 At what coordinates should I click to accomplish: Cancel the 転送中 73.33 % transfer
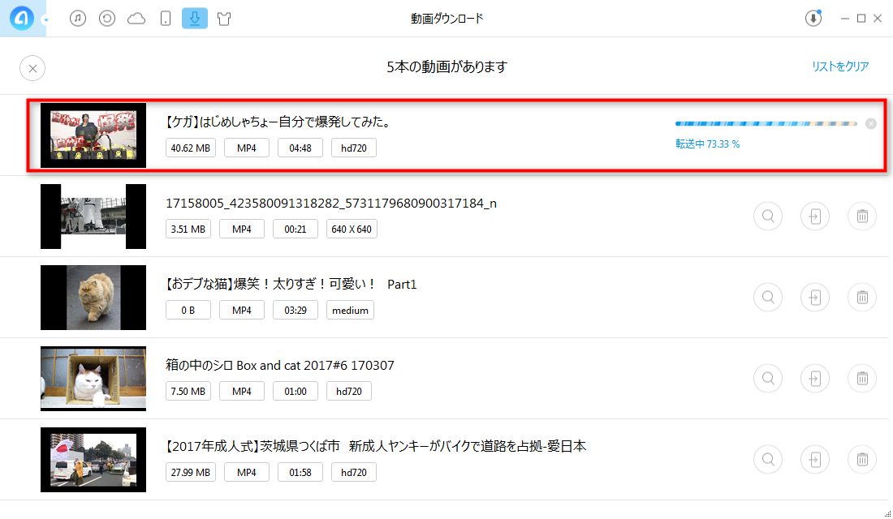(x=871, y=123)
